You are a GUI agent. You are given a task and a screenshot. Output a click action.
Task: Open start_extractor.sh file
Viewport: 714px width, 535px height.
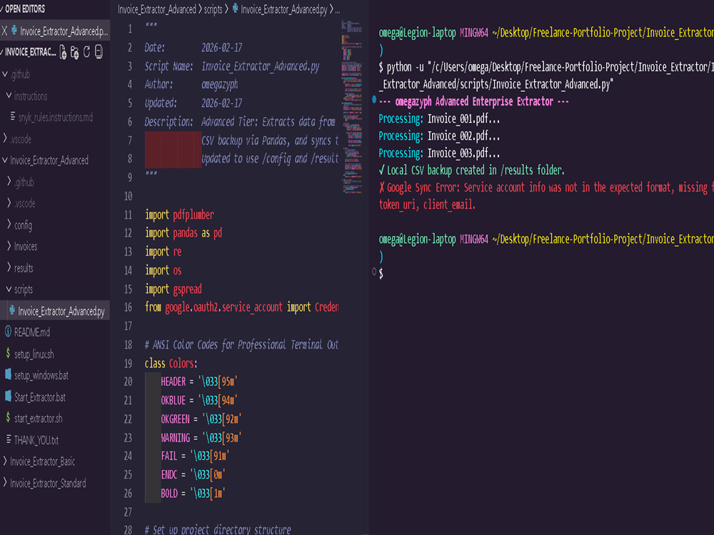(x=39, y=419)
